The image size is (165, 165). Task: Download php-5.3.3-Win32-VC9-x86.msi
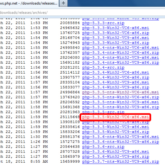pos(115,38)
